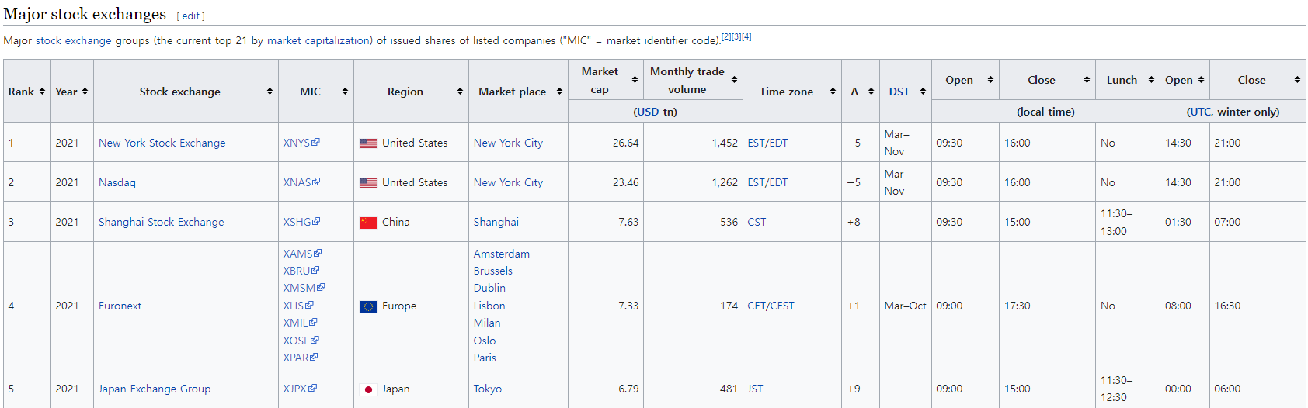Open the XOSL external link

point(301,341)
